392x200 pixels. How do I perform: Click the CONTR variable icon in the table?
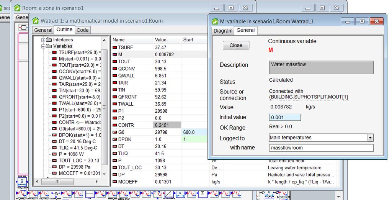115,125
